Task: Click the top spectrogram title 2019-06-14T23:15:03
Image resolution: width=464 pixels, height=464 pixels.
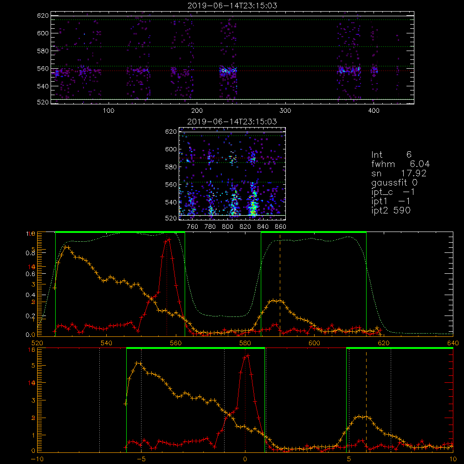Action: tap(232, 6)
